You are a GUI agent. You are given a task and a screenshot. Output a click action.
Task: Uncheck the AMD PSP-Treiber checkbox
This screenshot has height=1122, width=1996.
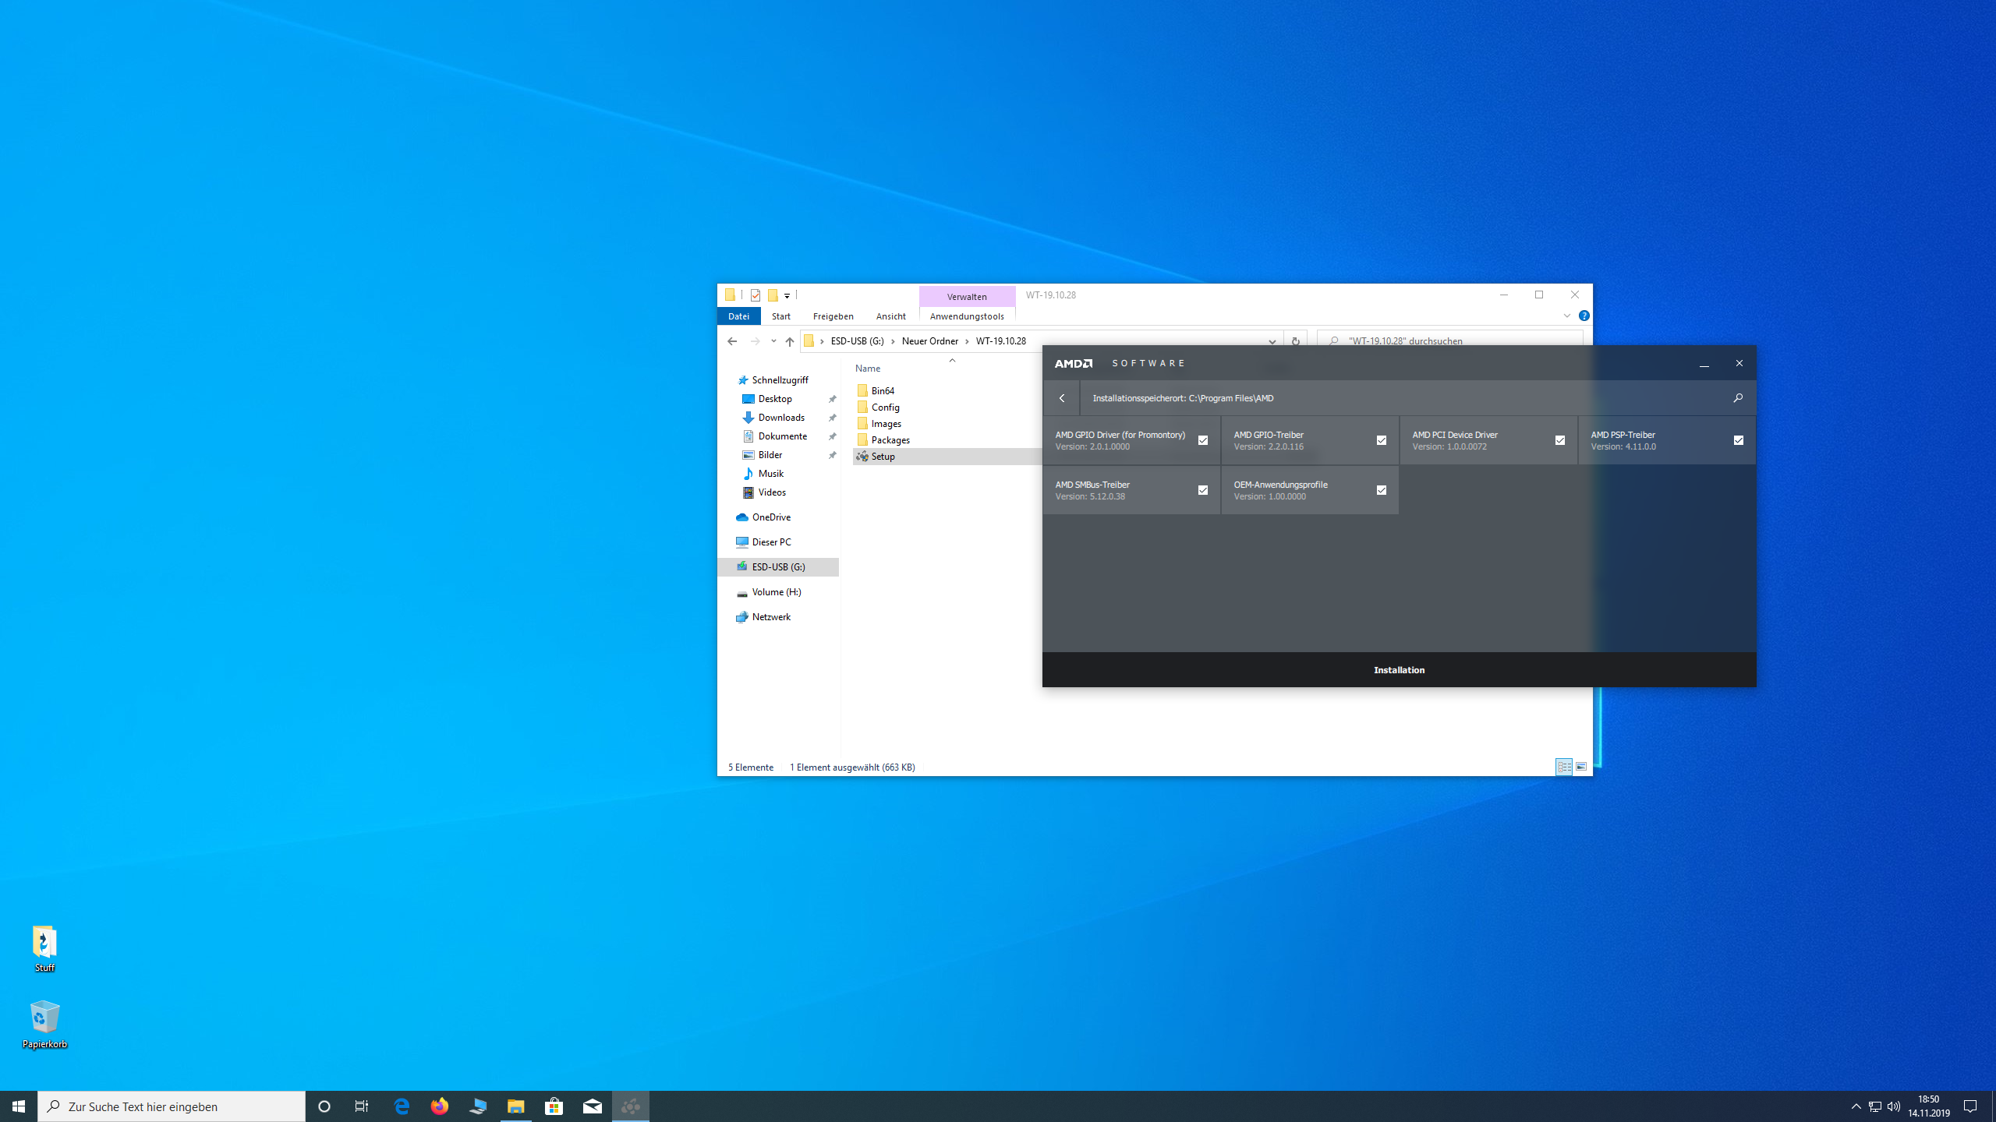[x=1738, y=440]
